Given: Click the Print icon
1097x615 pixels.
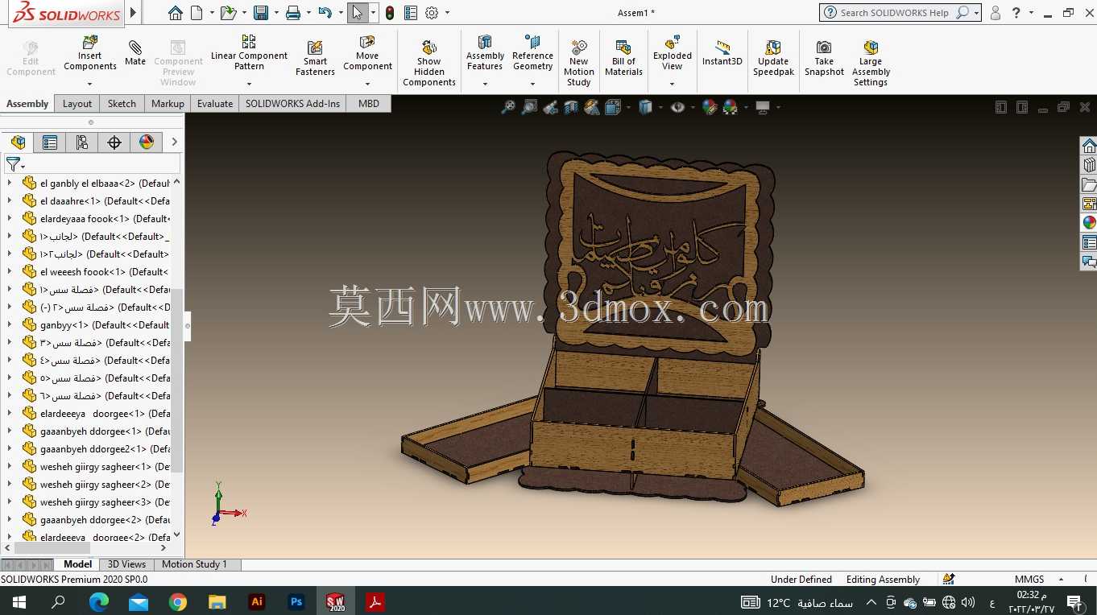Looking at the screenshot, I should pyautogui.click(x=293, y=13).
